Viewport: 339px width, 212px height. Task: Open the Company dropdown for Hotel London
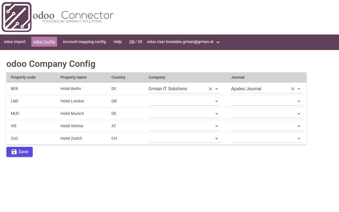[216, 101]
